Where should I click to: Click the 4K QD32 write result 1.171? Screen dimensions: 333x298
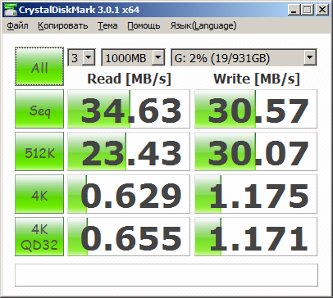click(256, 237)
